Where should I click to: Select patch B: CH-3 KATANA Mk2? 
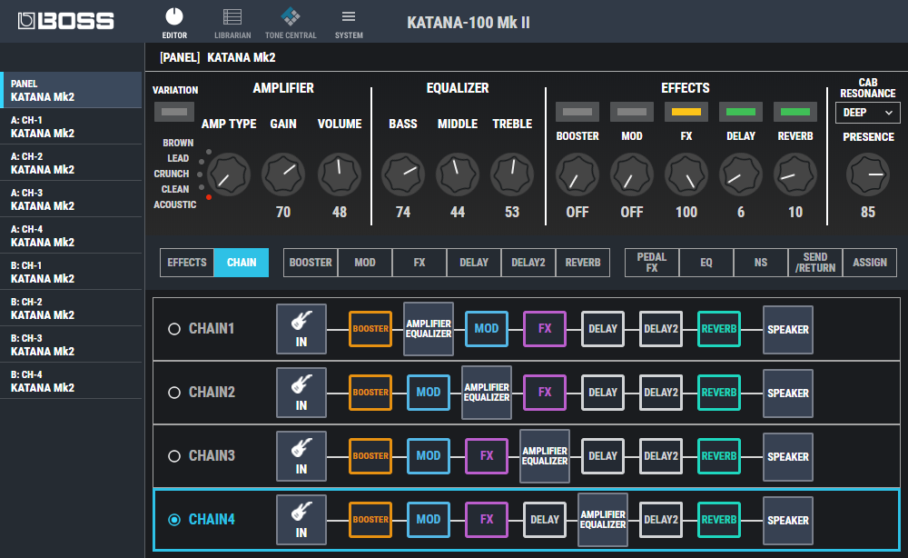[x=71, y=344]
